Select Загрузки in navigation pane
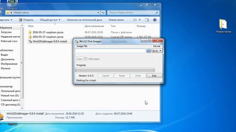236x132 pixels. (6, 32)
